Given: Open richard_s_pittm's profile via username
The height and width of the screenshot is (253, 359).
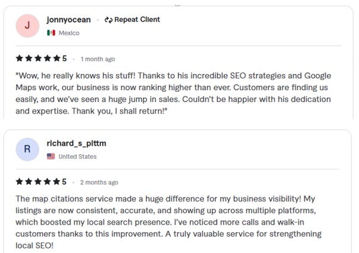Looking at the screenshot, I should (76, 143).
